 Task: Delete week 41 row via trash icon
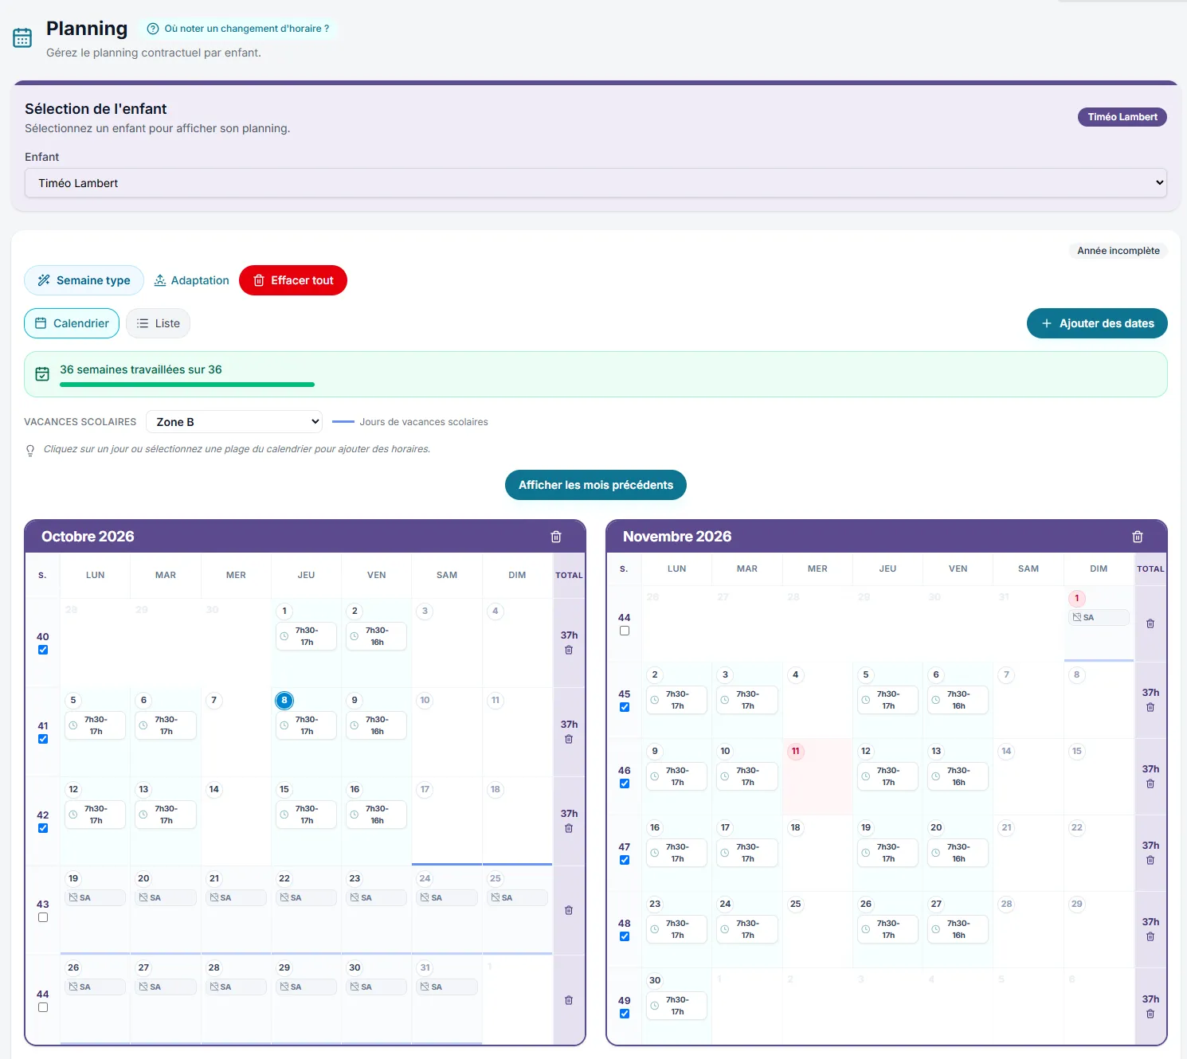coord(569,739)
